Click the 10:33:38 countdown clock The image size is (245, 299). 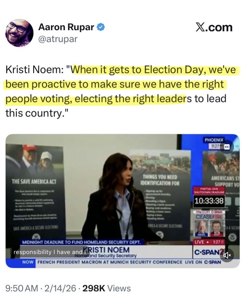coord(209,201)
